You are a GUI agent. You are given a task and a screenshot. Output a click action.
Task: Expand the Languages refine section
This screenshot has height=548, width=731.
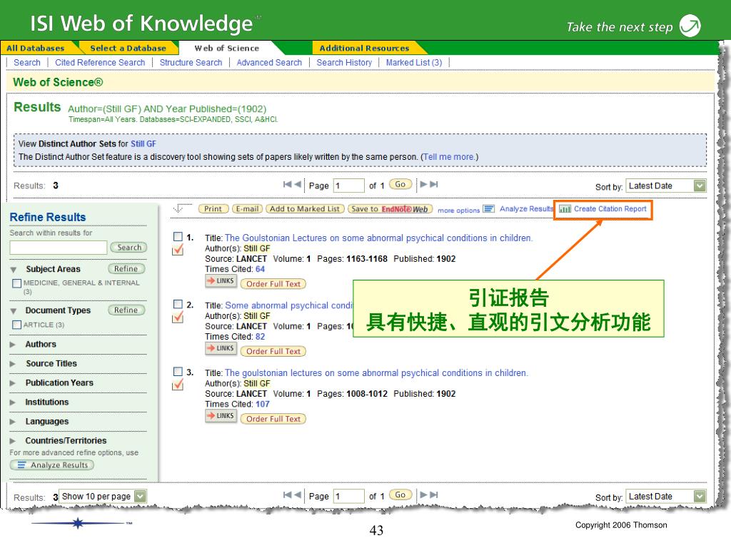click(x=13, y=422)
